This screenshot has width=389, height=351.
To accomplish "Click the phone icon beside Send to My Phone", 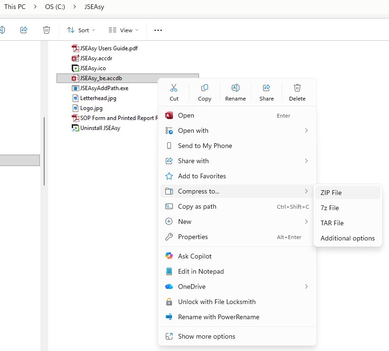I will click(x=169, y=146).
